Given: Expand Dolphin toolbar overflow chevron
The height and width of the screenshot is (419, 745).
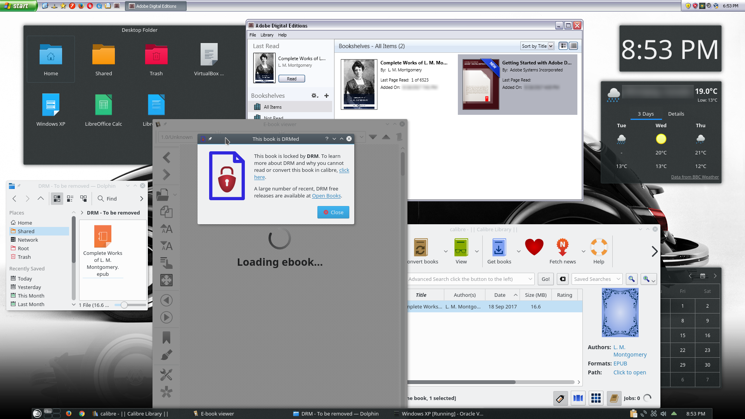Looking at the screenshot, I should click(142, 199).
